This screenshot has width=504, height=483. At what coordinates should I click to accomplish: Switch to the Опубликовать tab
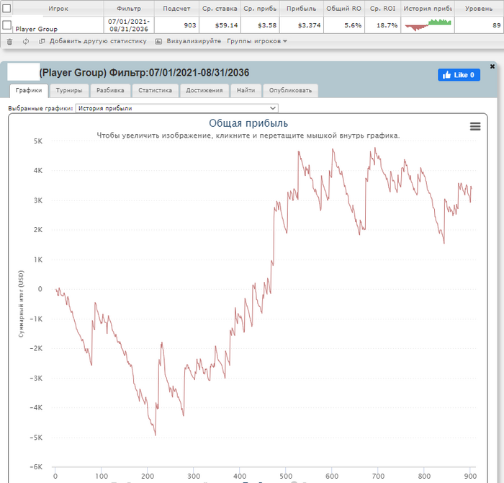tap(290, 90)
